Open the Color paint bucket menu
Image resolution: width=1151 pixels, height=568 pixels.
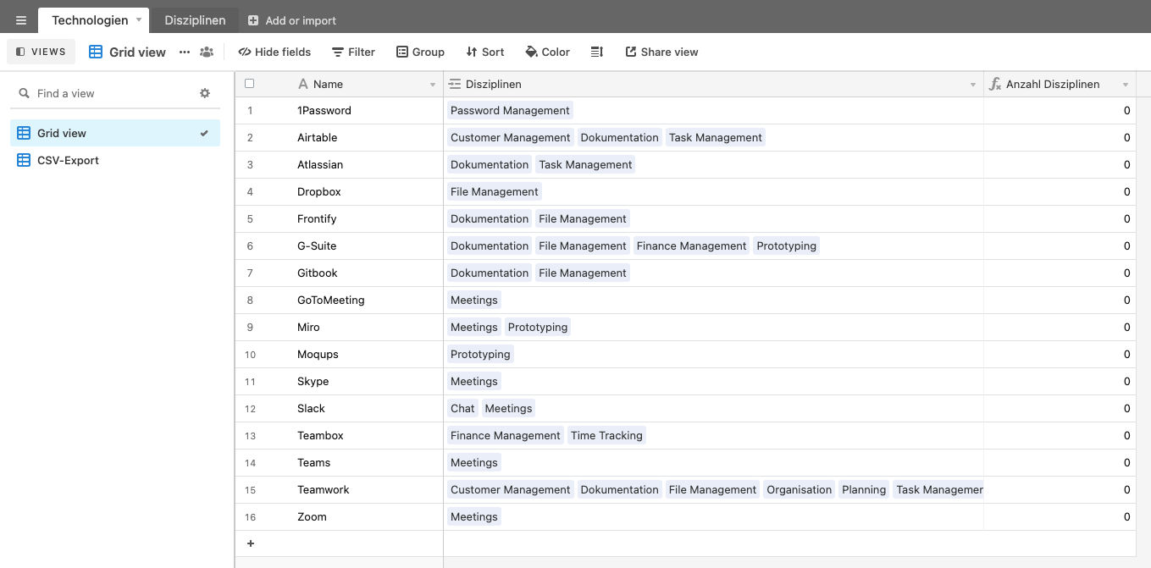click(547, 52)
